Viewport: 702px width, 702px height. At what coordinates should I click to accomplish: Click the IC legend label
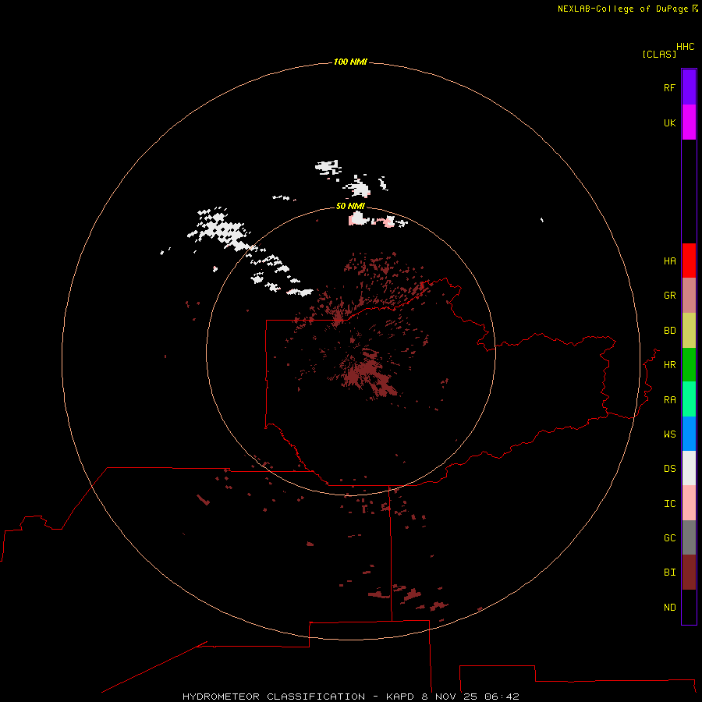[x=669, y=504]
